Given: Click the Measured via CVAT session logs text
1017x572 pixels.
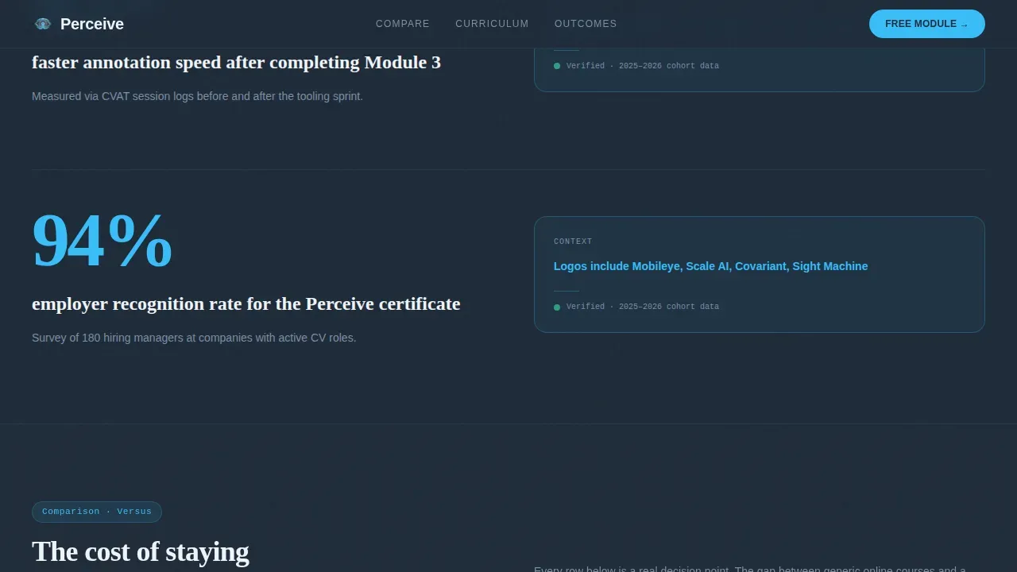Looking at the screenshot, I should [x=197, y=96].
